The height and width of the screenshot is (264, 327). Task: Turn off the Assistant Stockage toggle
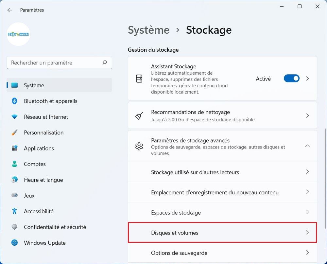[291, 79]
